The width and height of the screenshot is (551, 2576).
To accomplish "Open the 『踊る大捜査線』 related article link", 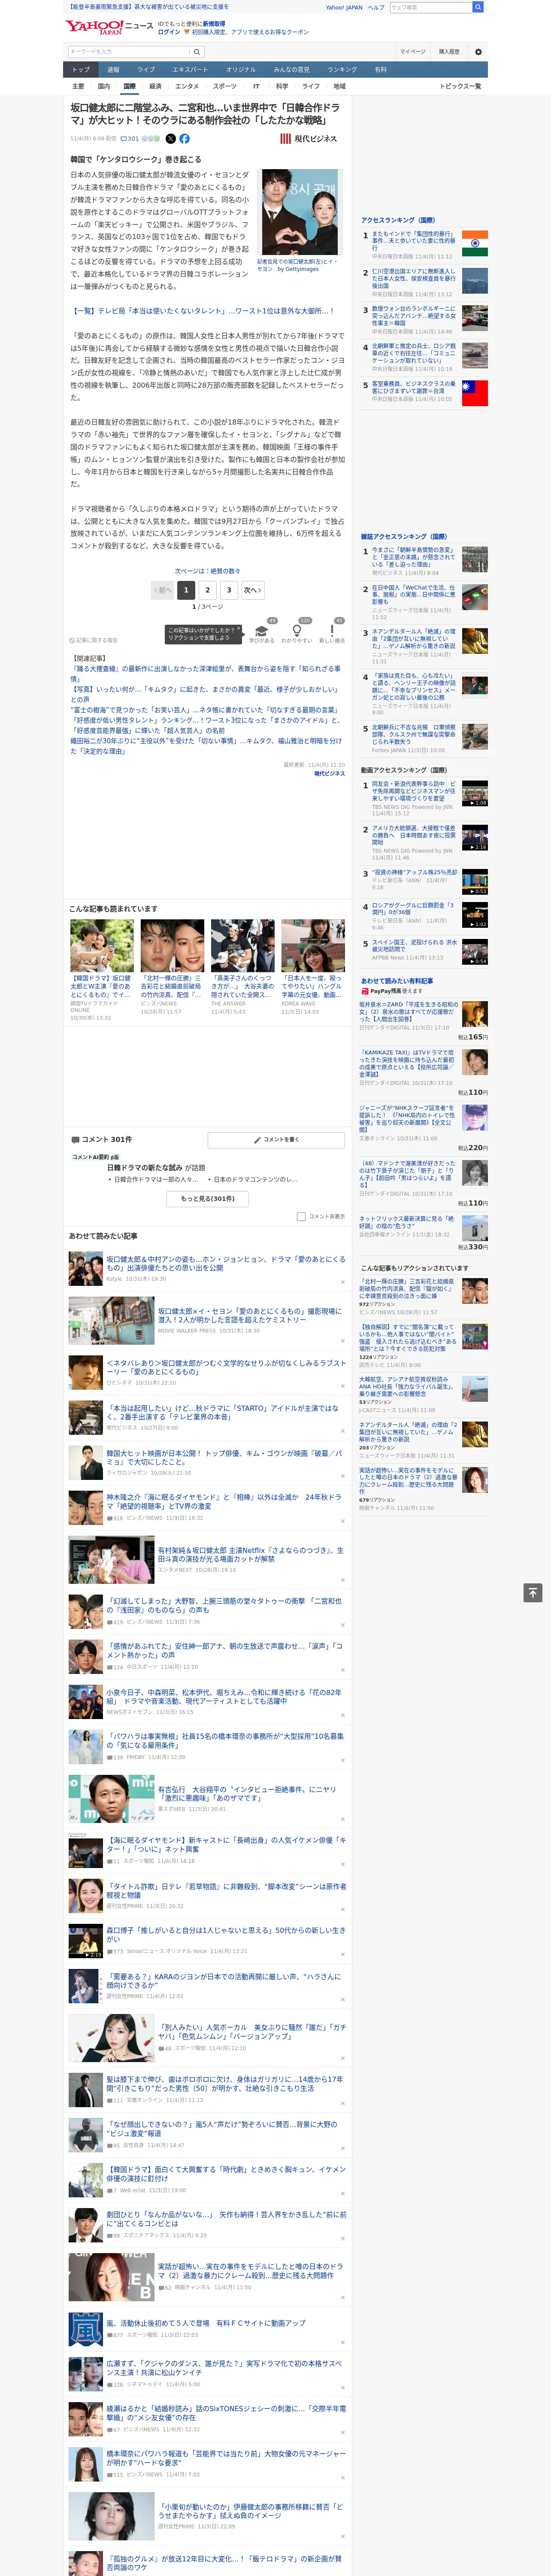I will 205,674.
